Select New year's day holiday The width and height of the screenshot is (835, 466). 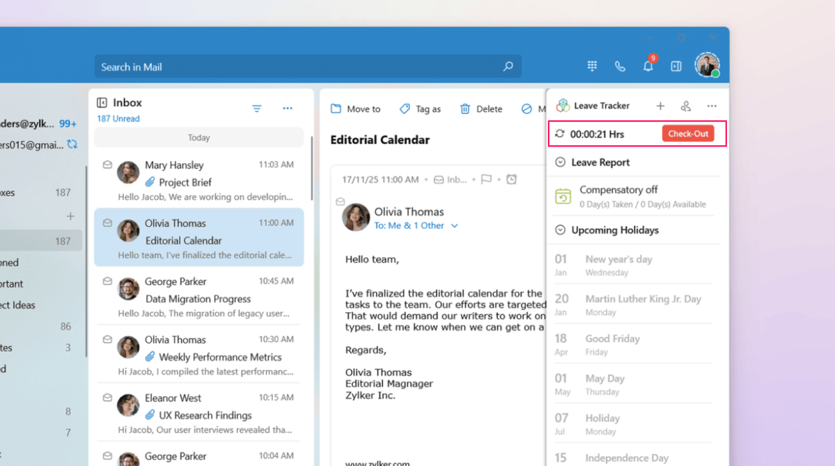pyautogui.click(x=634, y=265)
